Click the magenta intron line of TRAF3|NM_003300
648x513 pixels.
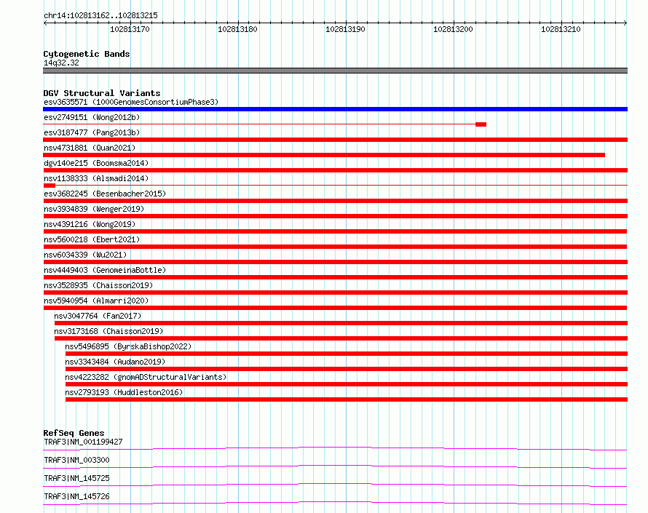335,466
